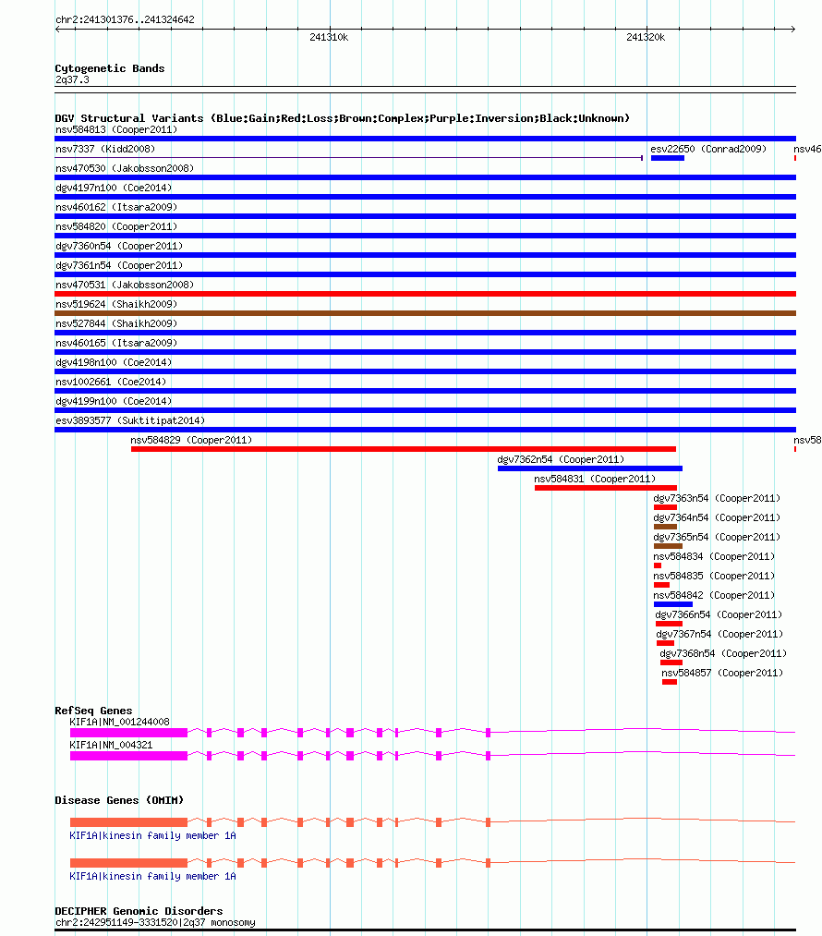Select the nsv584835 (Cooper2011) label
This screenshot has height=936, width=822.
714,576
